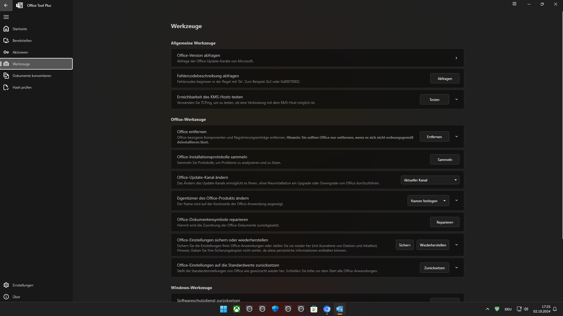Click the Startseite home icon
The height and width of the screenshot is (316, 563).
coord(6,29)
